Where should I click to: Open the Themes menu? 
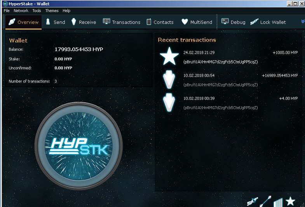pos(52,11)
